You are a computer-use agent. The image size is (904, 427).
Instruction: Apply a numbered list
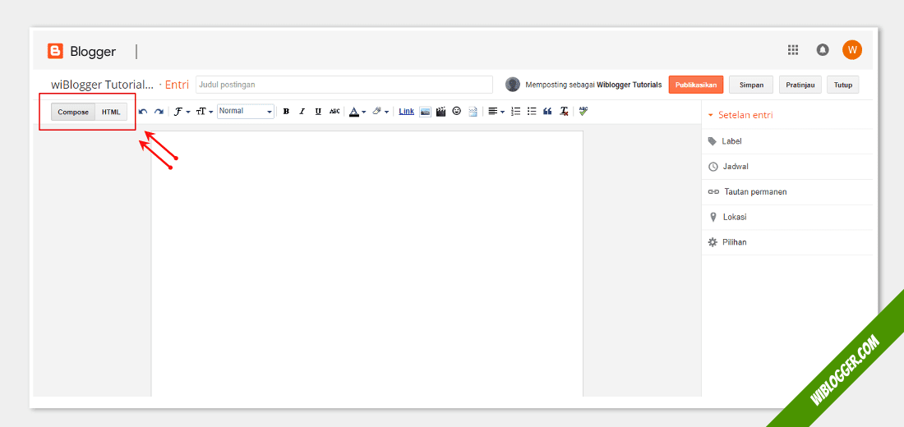[516, 111]
